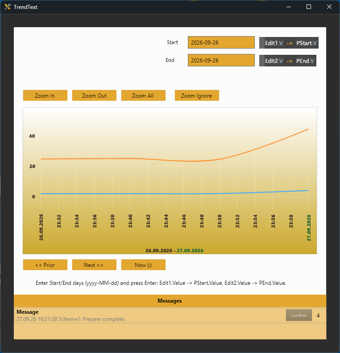
Task: Click the 23:46 time axis label
Action: [x=184, y=221]
